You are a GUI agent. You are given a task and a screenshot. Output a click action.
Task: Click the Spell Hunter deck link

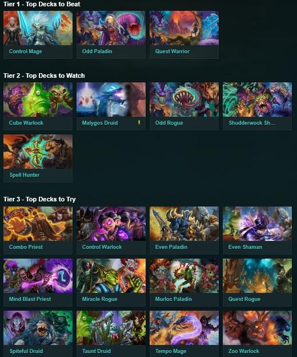point(25,175)
